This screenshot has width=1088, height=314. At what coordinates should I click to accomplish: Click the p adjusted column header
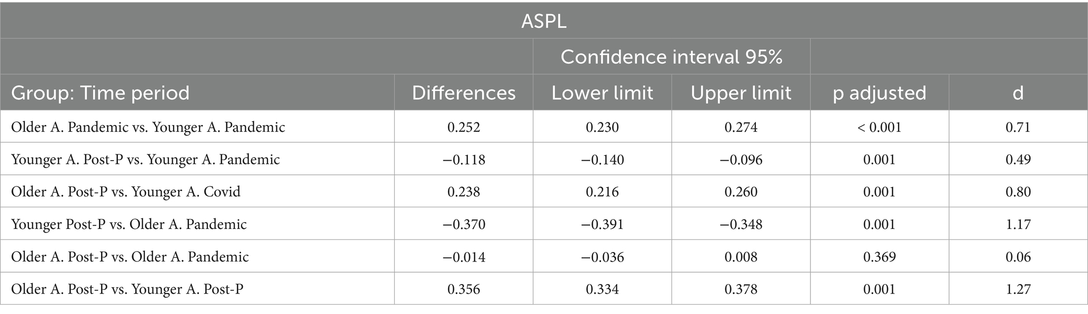[879, 93]
